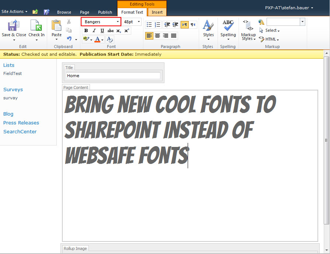This screenshot has width=330, height=254.
Task: Switch to the Insert tab
Action: point(157,12)
